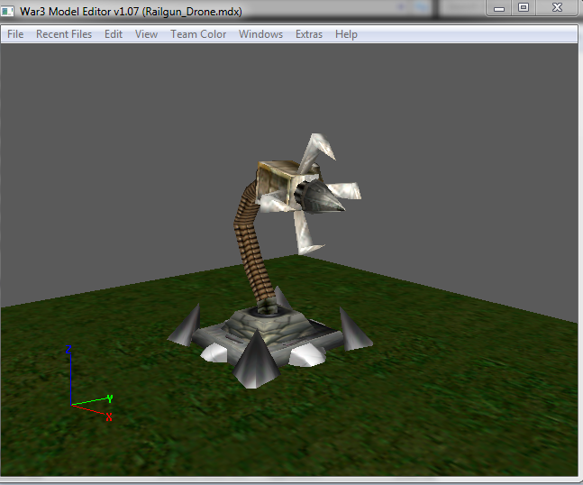Open the View menu

(x=147, y=34)
